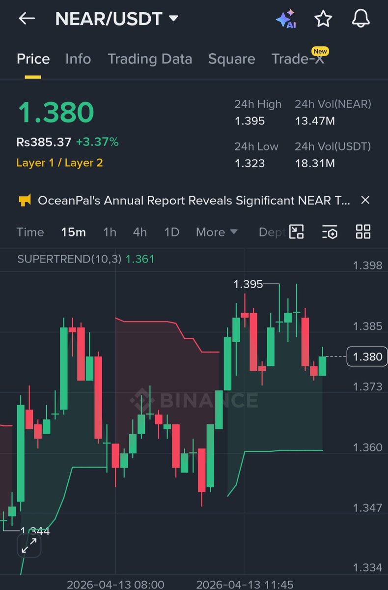Open chart drawing tools icon
Viewport: 388px width, 590px height.
[x=296, y=232]
